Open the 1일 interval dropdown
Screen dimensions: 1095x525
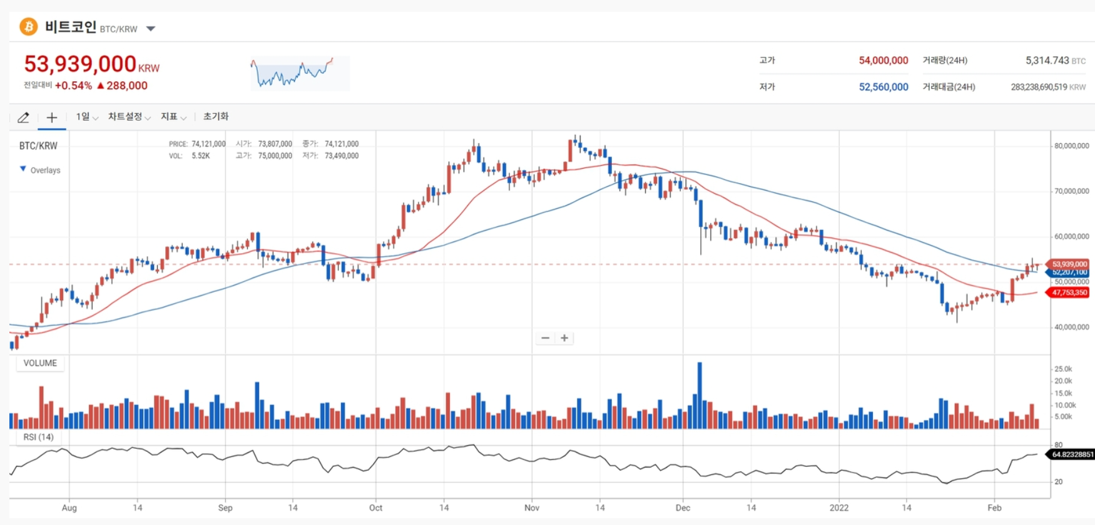click(x=87, y=117)
